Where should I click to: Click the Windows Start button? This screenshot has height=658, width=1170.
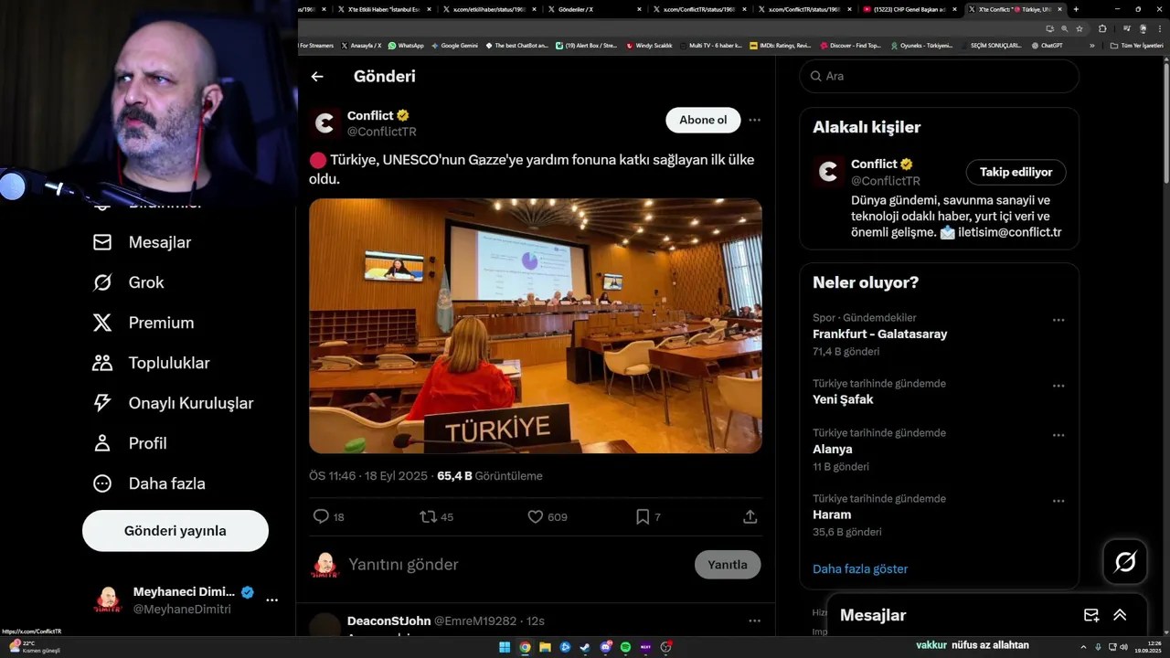click(505, 647)
